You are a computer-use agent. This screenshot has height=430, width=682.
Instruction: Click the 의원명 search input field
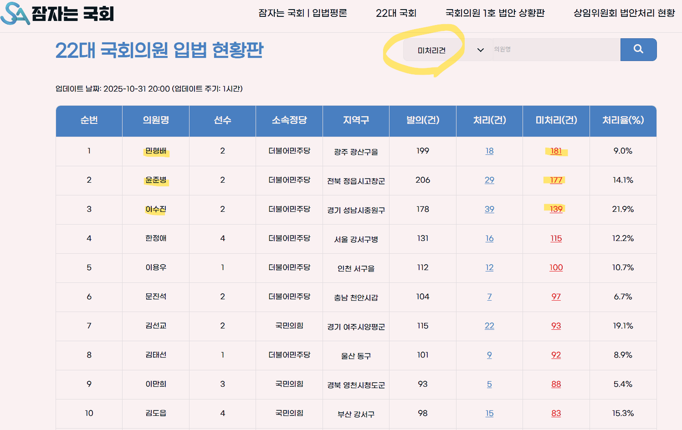tap(556, 49)
